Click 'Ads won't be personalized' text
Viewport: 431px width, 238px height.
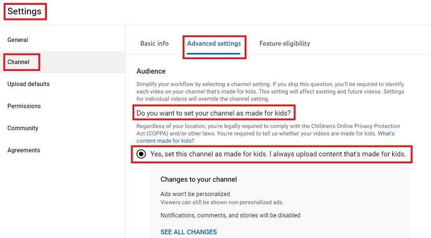pyautogui.click(x=195, y=194)
